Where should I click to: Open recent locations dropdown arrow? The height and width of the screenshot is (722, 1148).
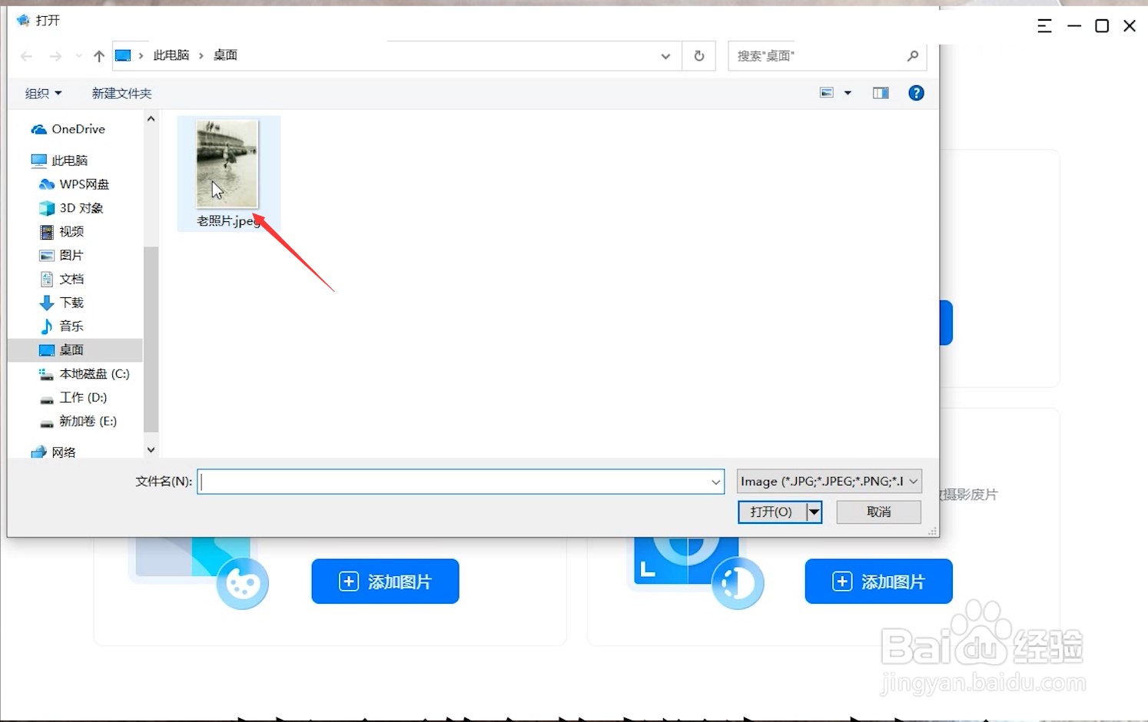tap(78, 56)
